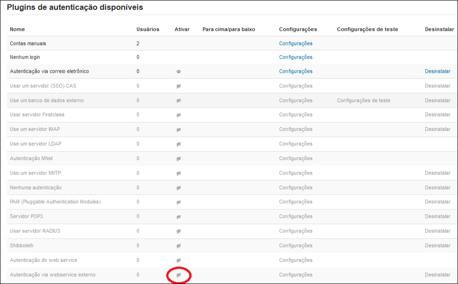Enable PAM (Pluggable Authentication Modules) eye icon

178,202
